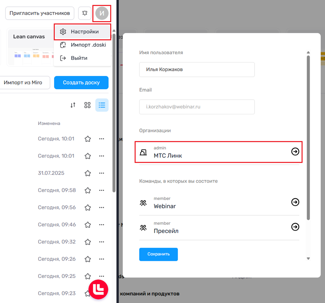Click the text Сегодня, 09:23

click(57, 293)
